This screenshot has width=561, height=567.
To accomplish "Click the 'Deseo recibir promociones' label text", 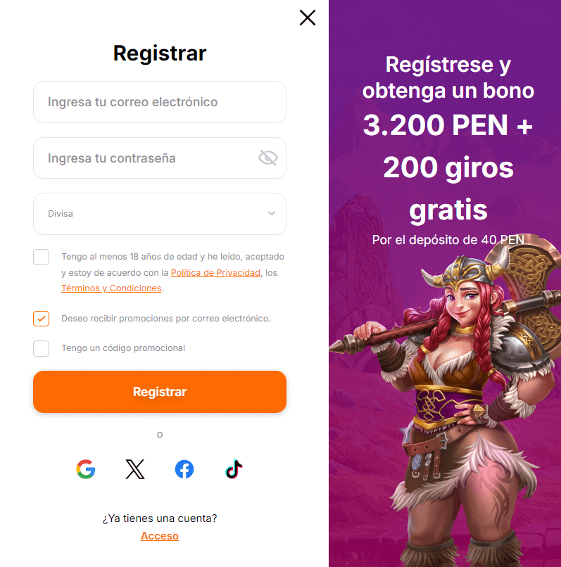I will tap(166, 319).
